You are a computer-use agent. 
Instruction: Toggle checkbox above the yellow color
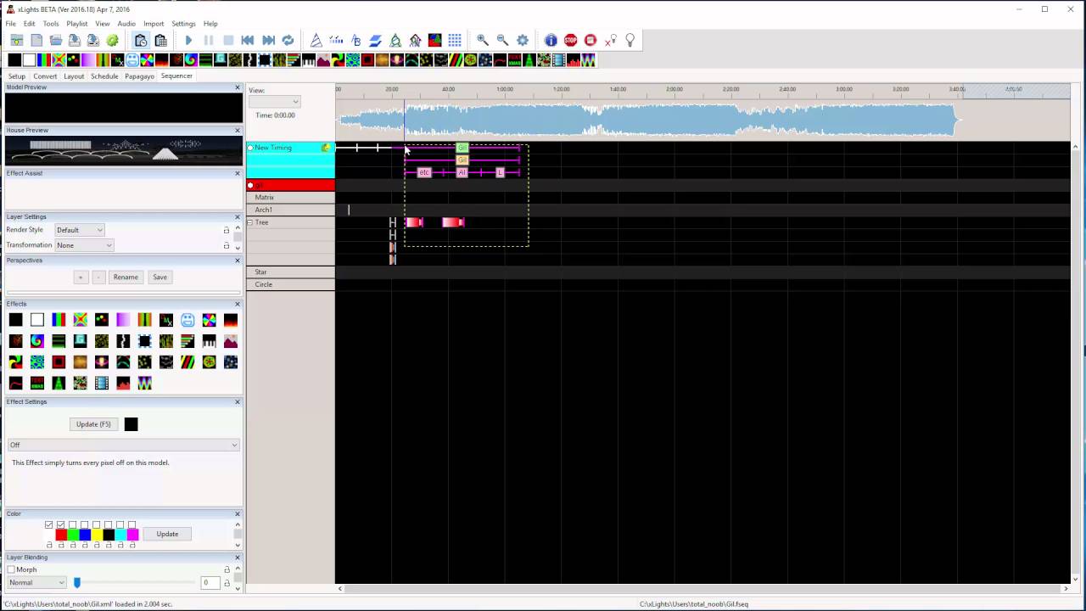97,524
